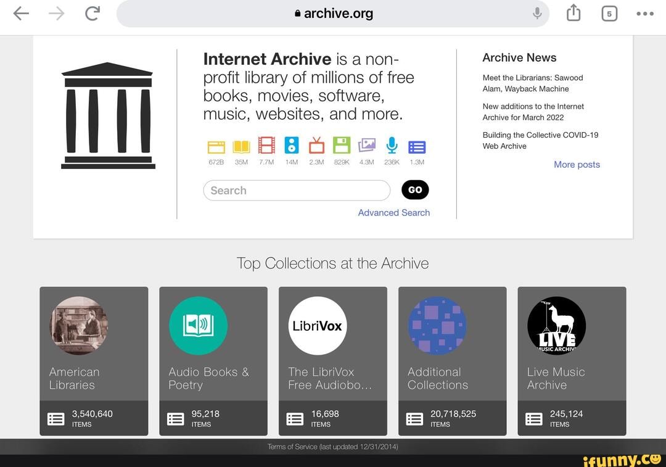Tap the browser share icon
The width and height of the screenshot is (666, 467).
(573, 14)
